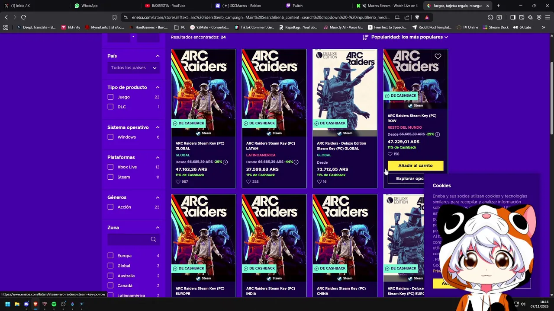Collapse the Sistema operativo section
The image size is (554, 311).
158,127
